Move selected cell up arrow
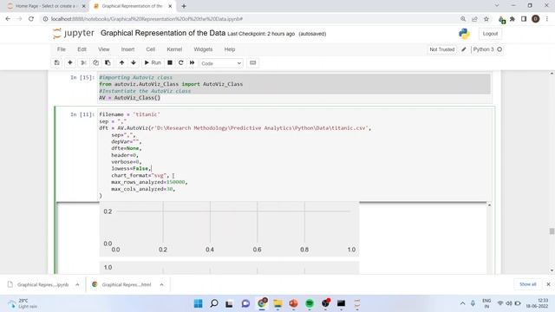 [121, 63]
